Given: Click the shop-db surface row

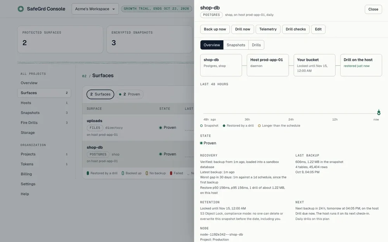Looking at the screenshot, I should (x=138, y=154).
